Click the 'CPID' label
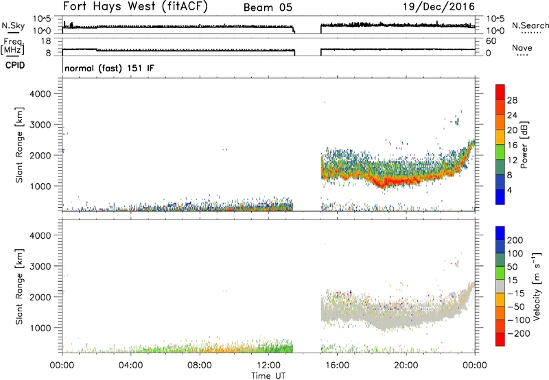 [15, 65]
